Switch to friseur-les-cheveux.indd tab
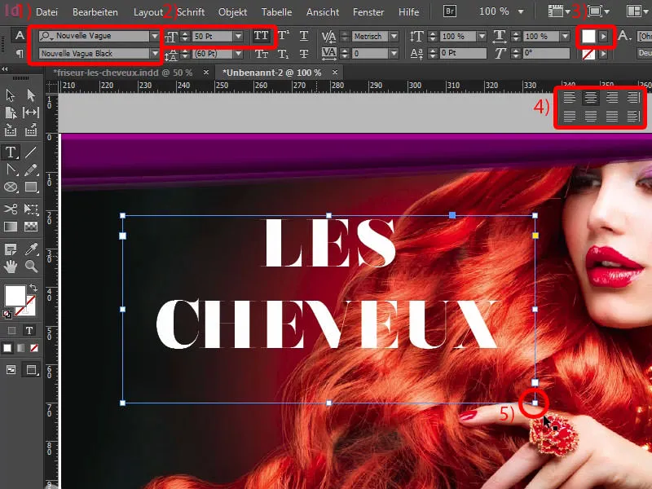The height and width of the screenshot is (489, 652). [122, 73]
